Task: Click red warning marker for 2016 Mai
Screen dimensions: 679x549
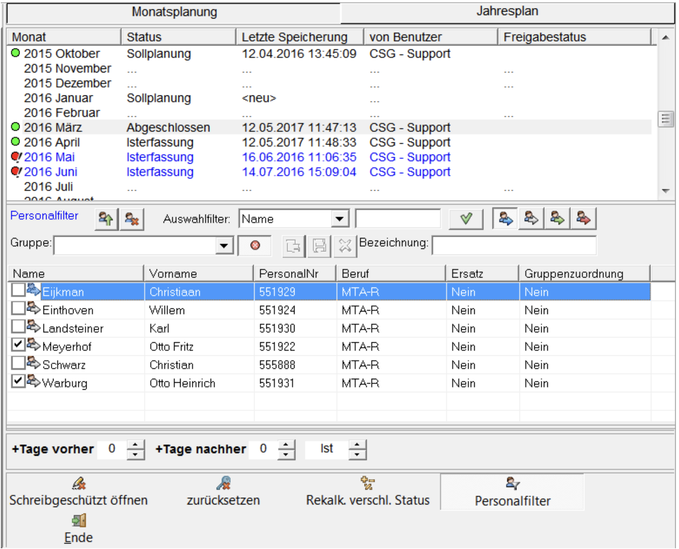Action: tap(16, 157)
